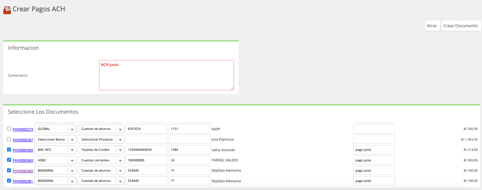Open the GLOBAL bank dropdown for PAY0000273
This screenshot has width=482, height=190.
click(55, 129)
